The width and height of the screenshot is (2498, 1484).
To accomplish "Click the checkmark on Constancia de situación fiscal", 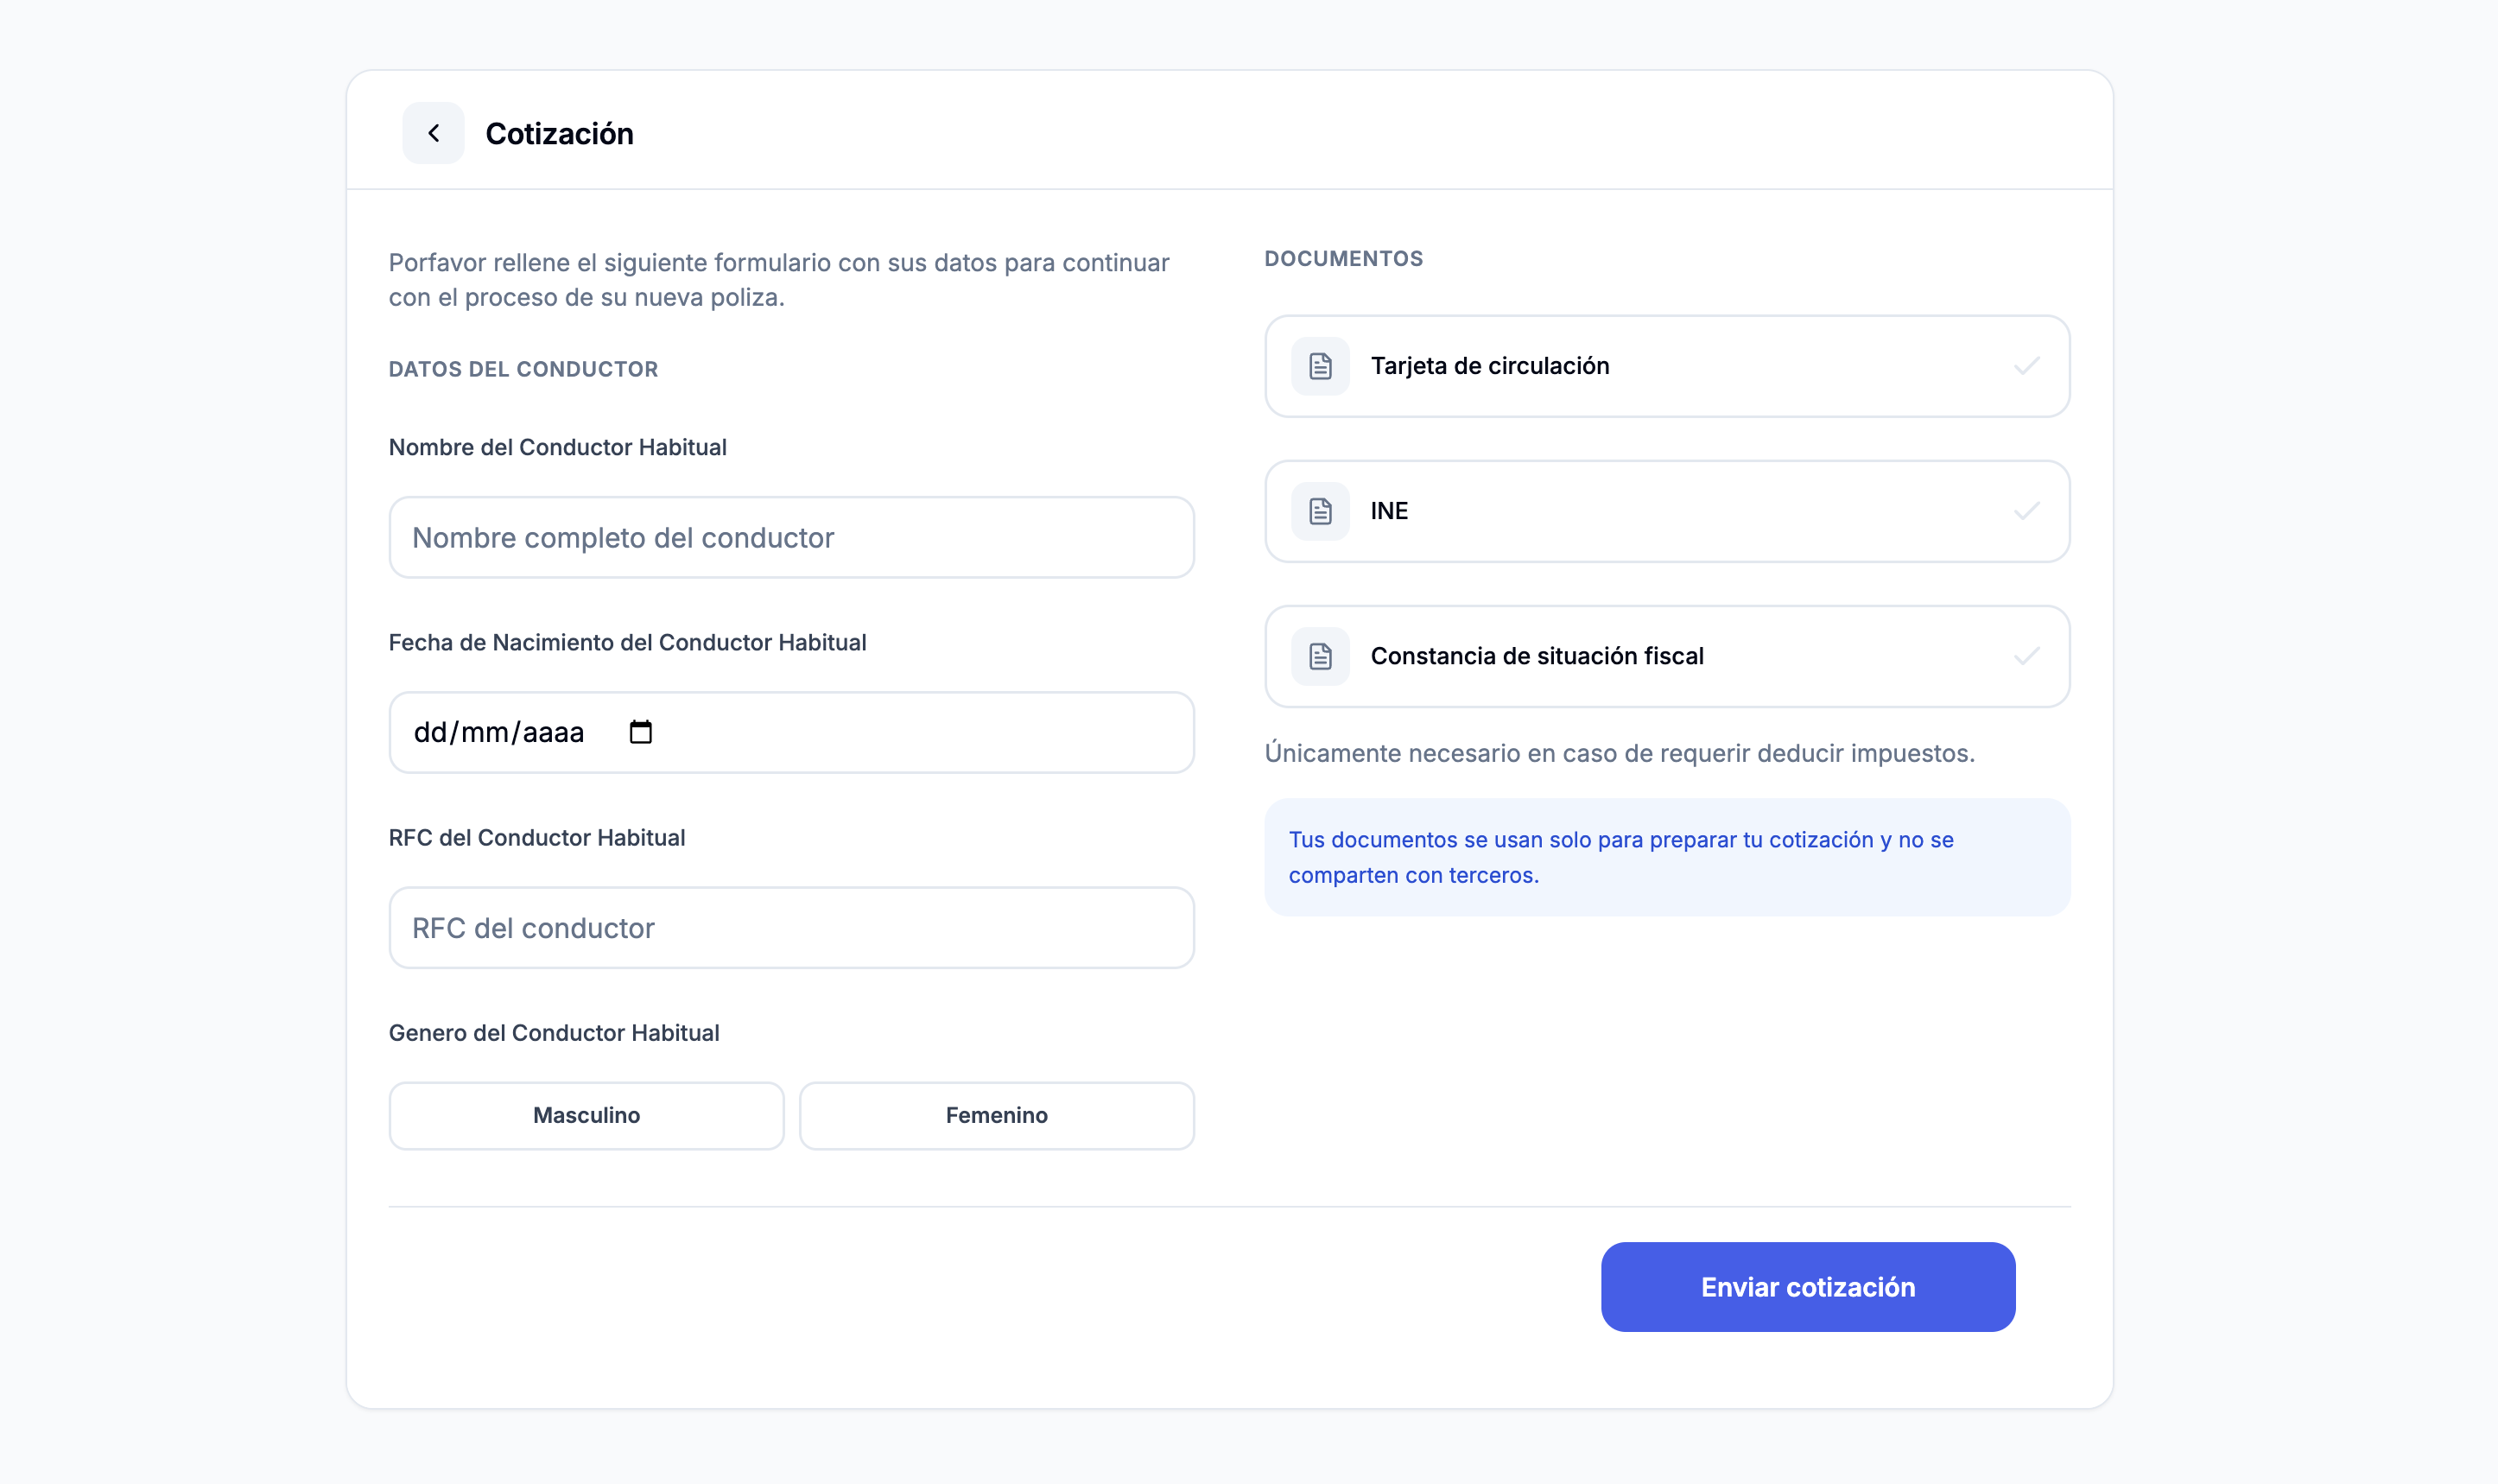I will 2026,656.
